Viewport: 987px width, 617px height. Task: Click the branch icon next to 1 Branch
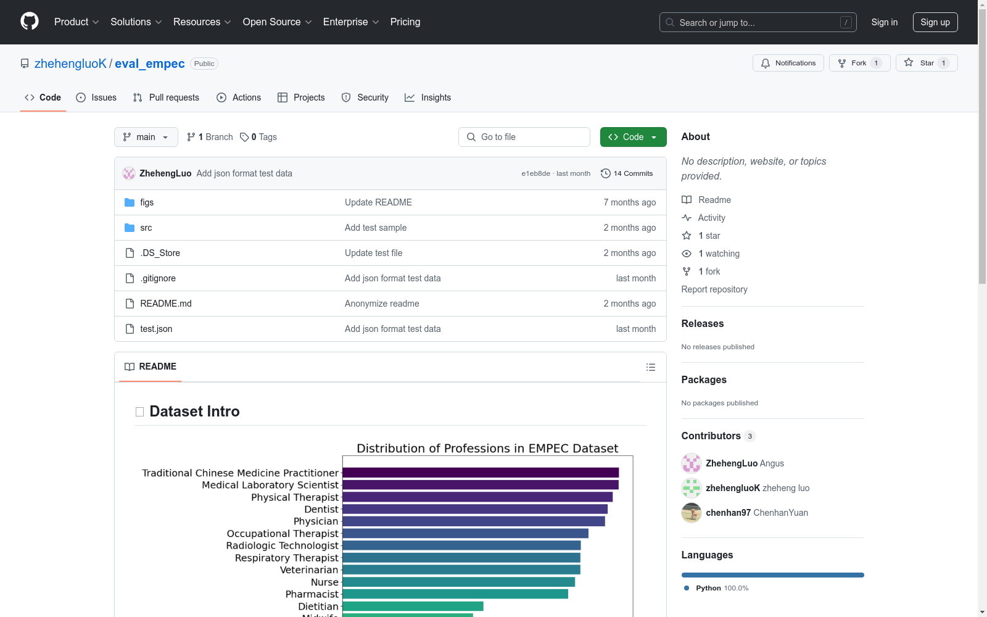point(191,137)
